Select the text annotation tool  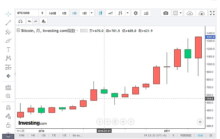(x=8, y=50)
